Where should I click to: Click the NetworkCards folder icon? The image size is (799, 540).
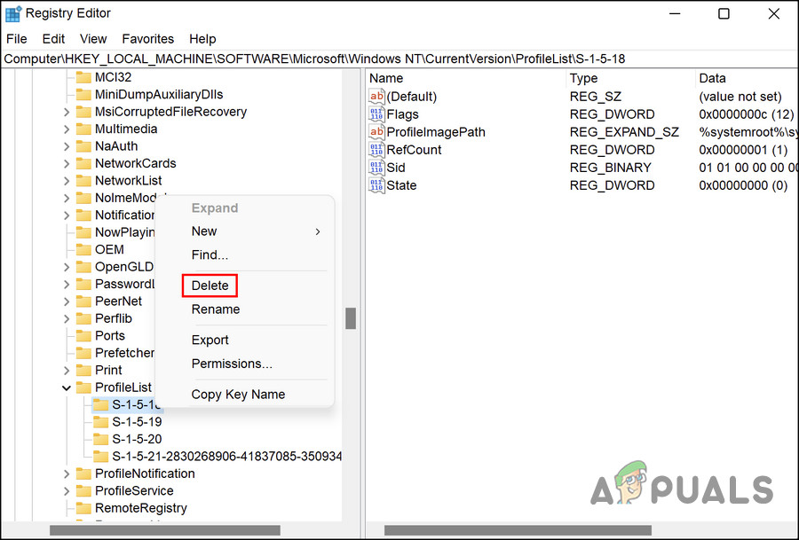(83, 164)
